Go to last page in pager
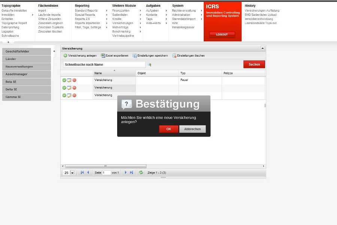The height and width of the screenshot is (225, 337). pyautogui.click(x=131, y=172)
